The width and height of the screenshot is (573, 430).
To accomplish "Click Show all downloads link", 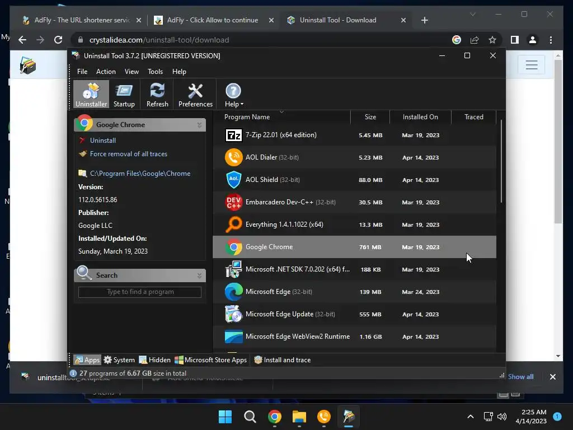I will [520, 377].
